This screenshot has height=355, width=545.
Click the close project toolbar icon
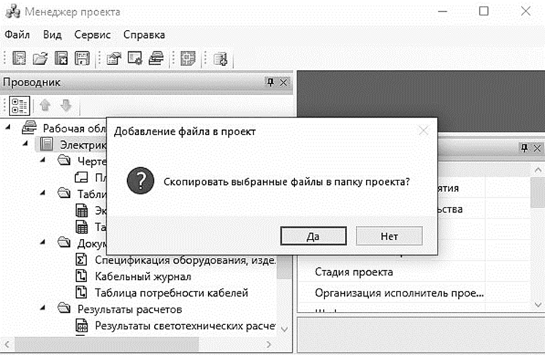pos(62,58)
